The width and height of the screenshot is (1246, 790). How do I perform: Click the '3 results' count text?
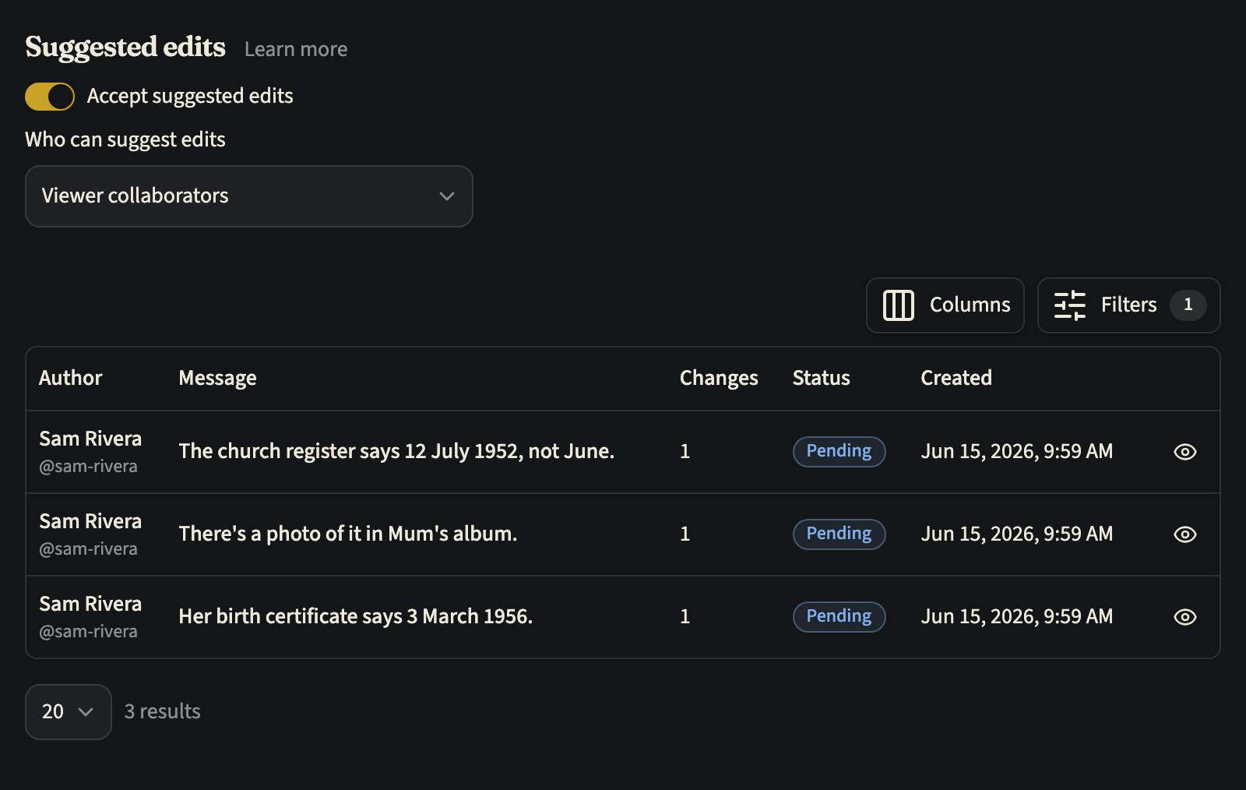[163, 711]
